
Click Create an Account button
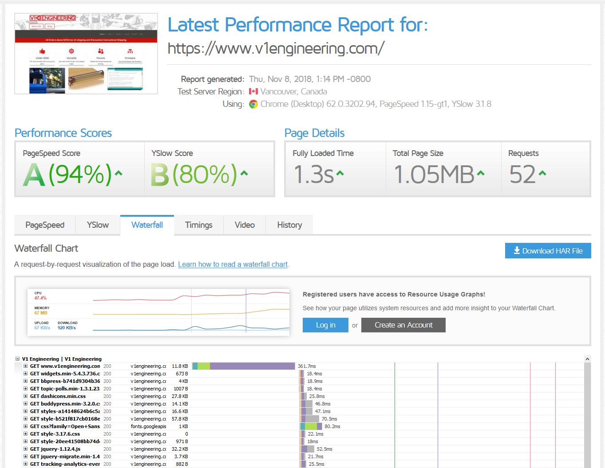point(403,325)
